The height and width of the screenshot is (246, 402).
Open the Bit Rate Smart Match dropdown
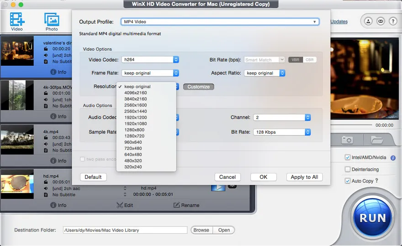pyautogui.click(x=264, y=60)
